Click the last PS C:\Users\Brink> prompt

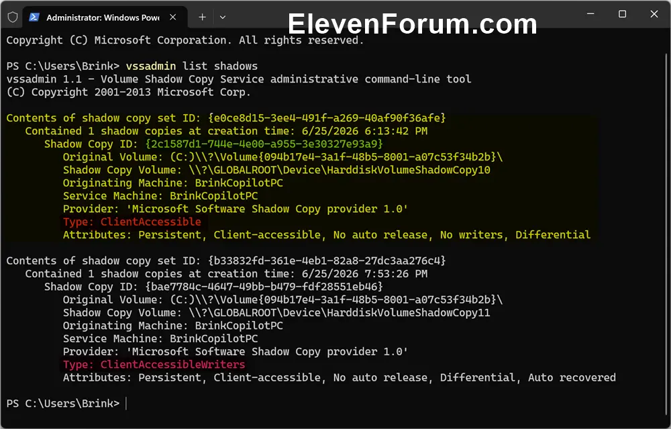click(63, 403)
